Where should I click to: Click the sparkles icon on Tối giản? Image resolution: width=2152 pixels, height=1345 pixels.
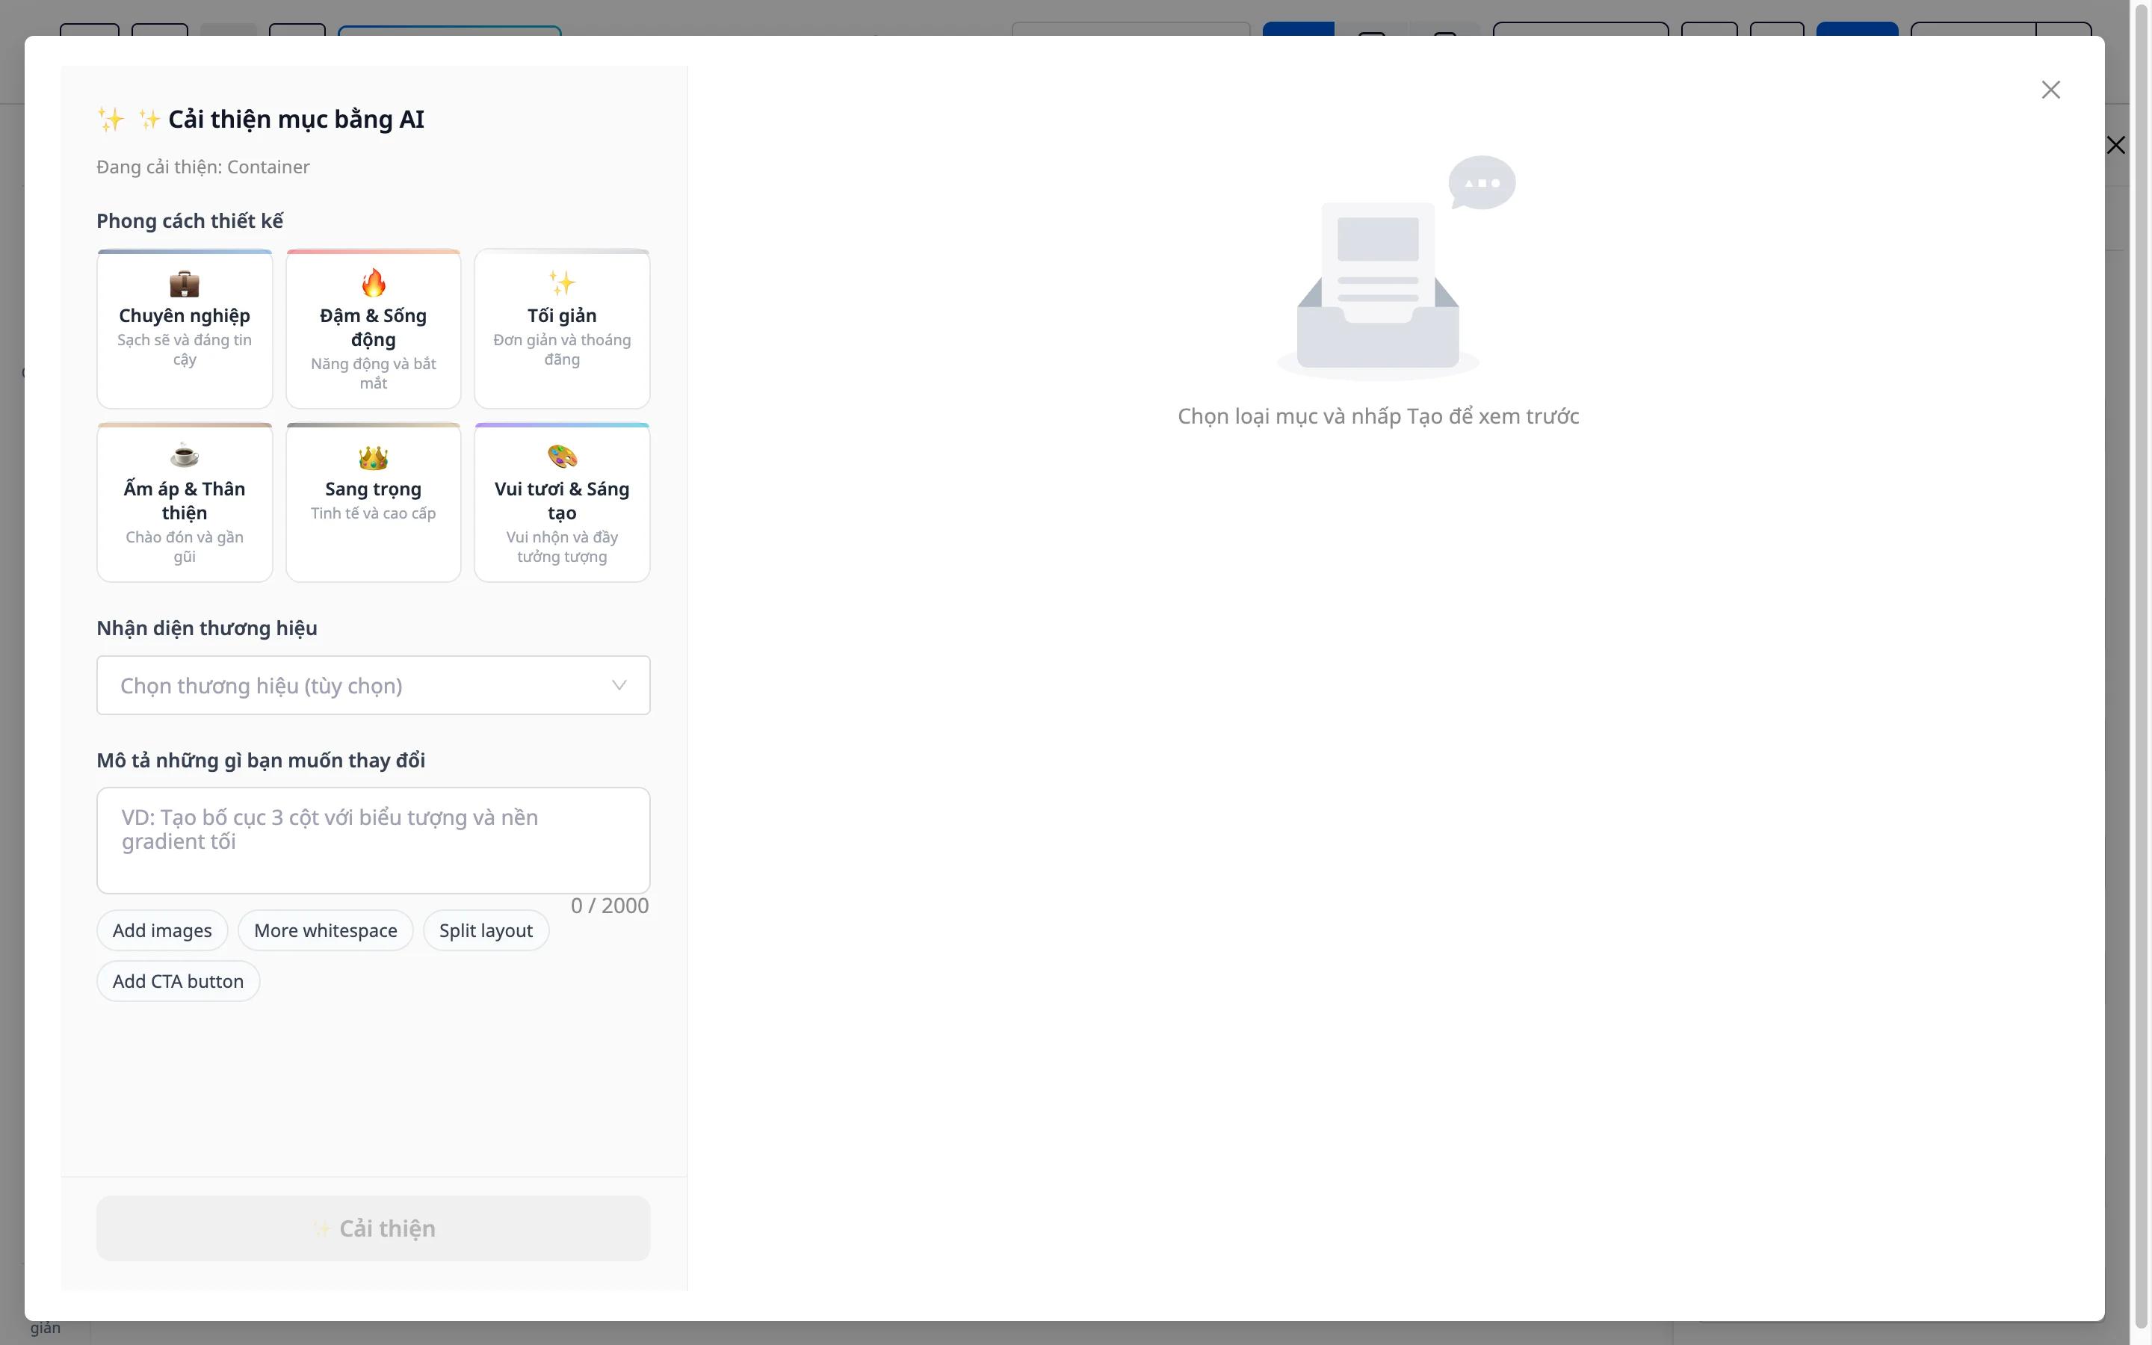[562, 283]
